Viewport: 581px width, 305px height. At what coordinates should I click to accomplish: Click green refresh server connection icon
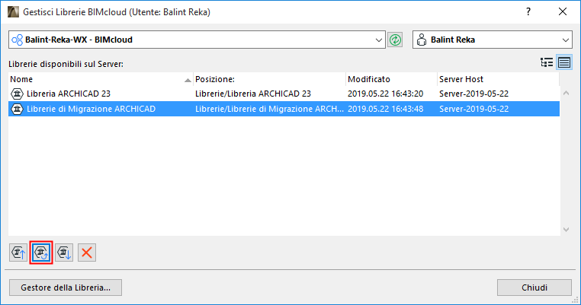395,40
